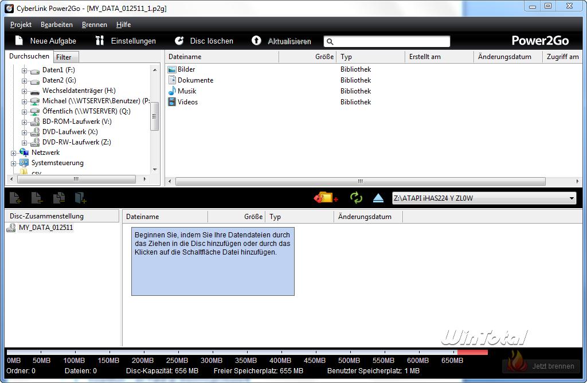The height and width of the screenshot is (383, 587).
Task: Click the remove all files icon
Action: [59, 198]
